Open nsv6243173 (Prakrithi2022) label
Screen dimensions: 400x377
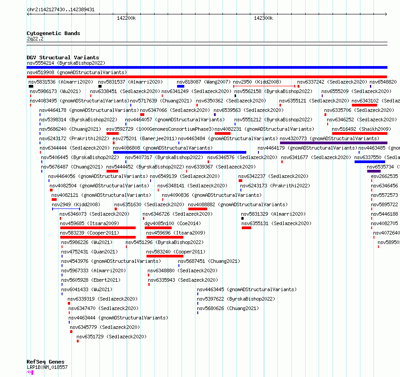coord(275,186)
